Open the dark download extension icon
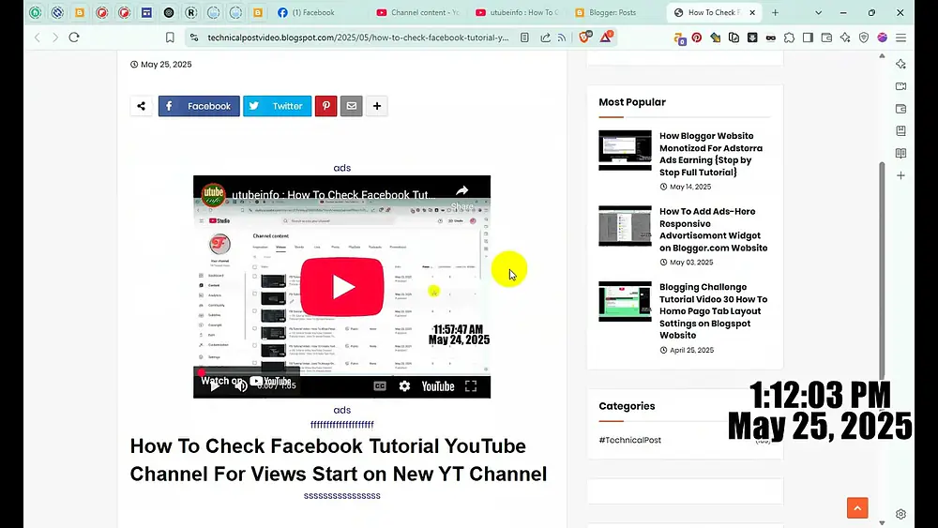Screen dimensions: 938x528 [752, 38]
